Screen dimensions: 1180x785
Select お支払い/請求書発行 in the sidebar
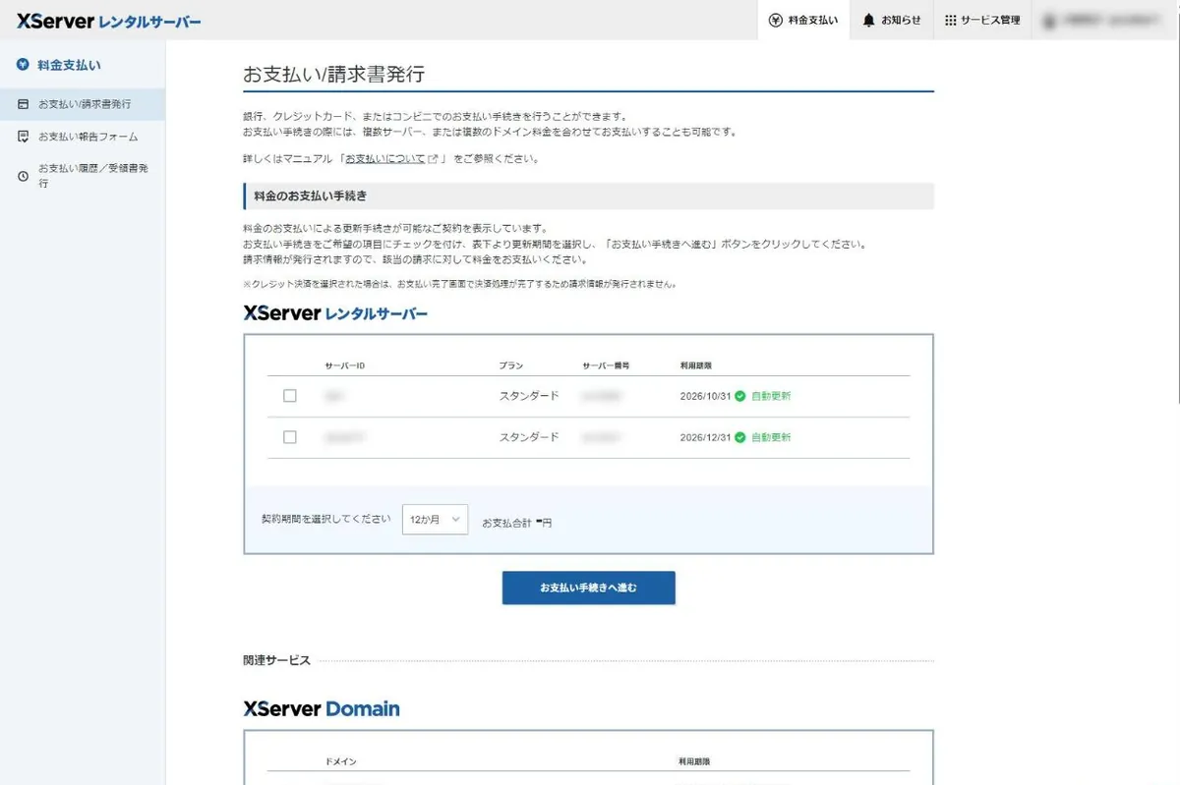pyautogui.click(x=83, y=103)
